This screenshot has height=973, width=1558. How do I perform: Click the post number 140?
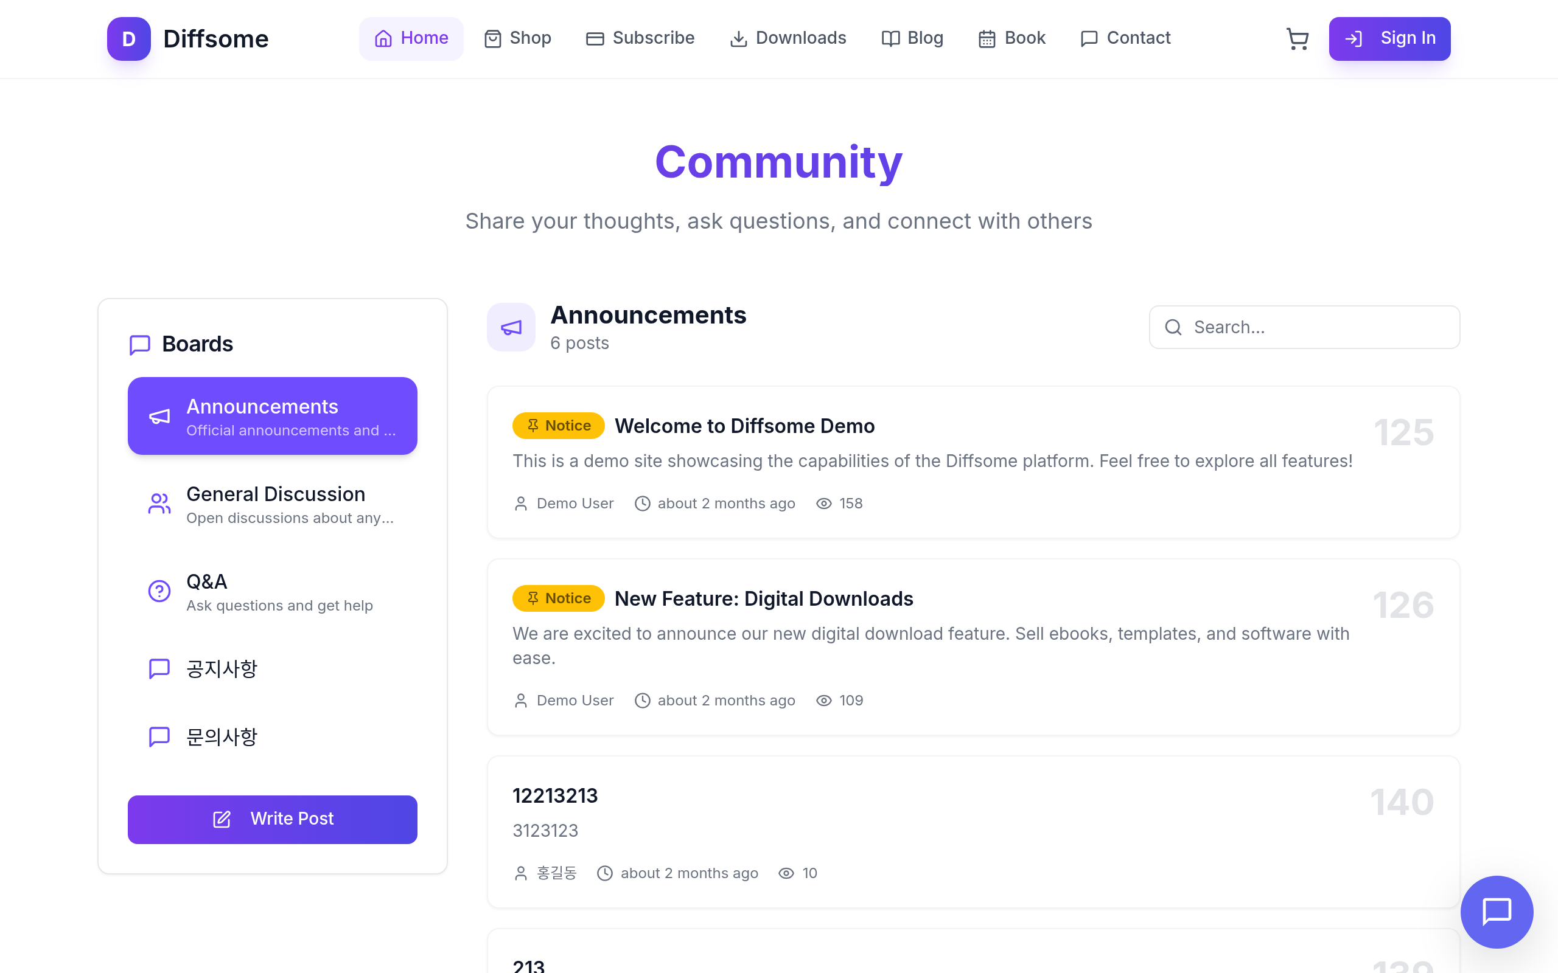pos(1402,802)
